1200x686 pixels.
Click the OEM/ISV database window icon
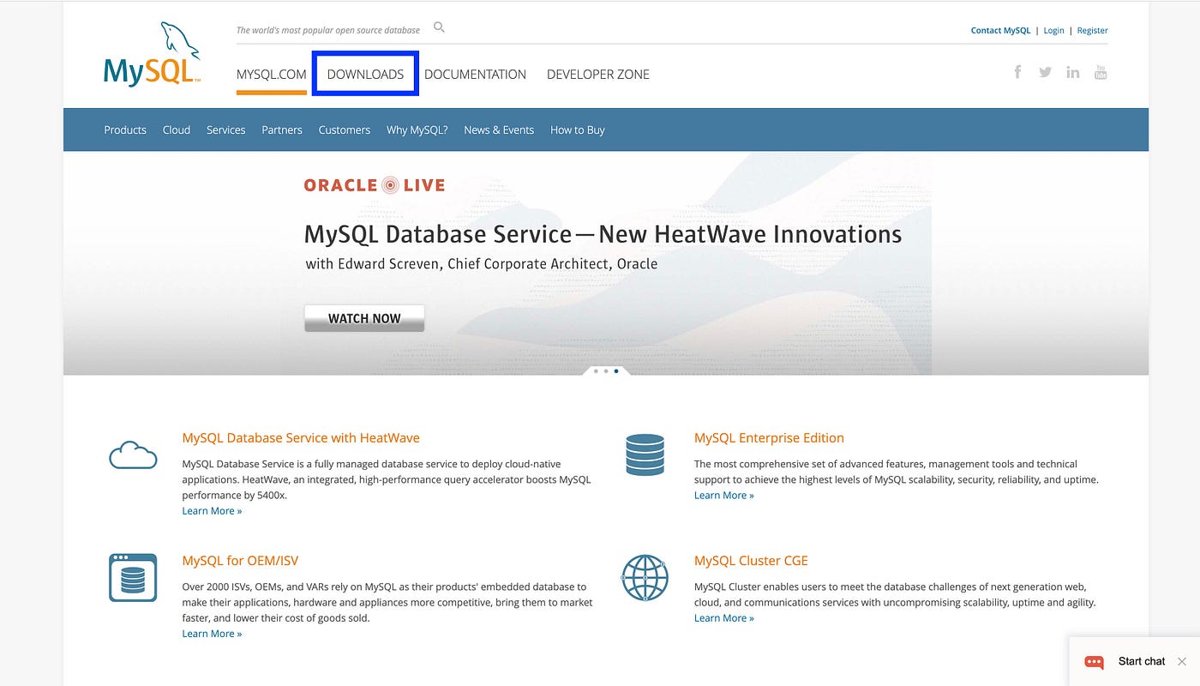coord(133,577)
